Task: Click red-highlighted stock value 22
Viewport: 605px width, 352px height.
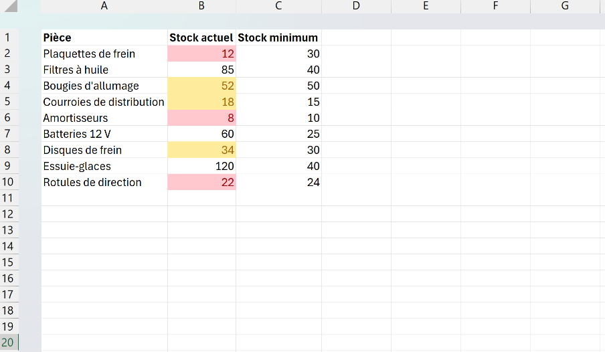Action: point(201,182)
